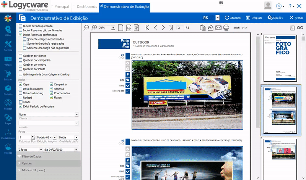
Task: Click the Template button
Action: 254,18
